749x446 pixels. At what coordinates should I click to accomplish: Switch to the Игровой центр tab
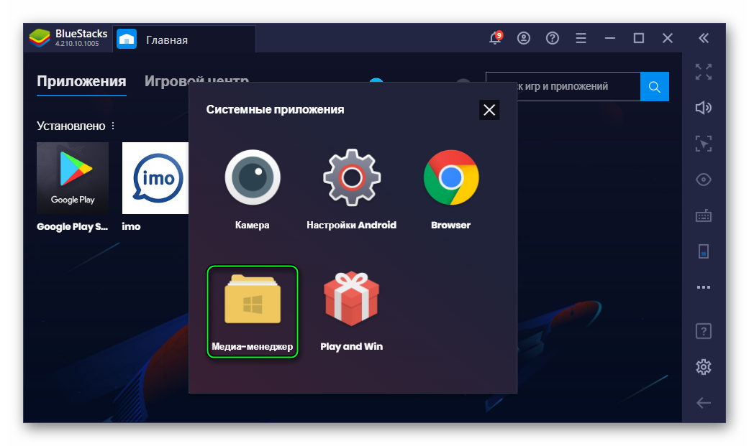tap(196, 82)
